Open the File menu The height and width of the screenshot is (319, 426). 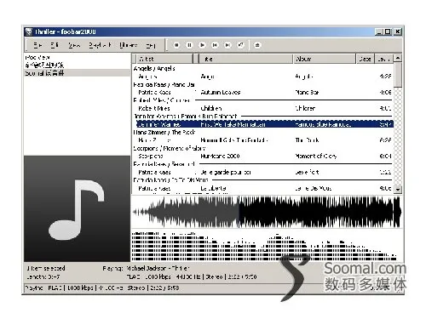coord(37,45)
